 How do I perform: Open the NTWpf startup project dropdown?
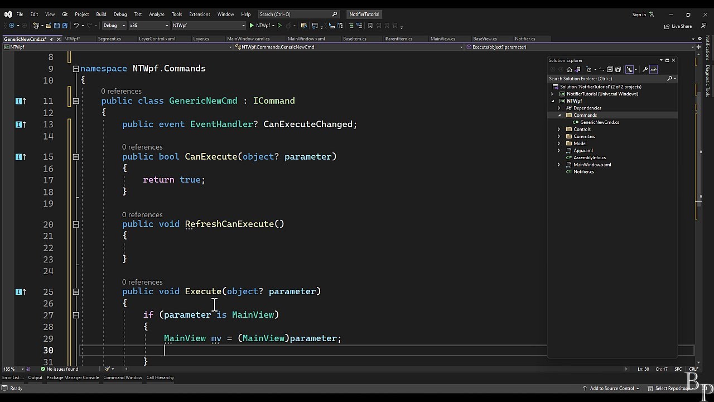point(208,25)
